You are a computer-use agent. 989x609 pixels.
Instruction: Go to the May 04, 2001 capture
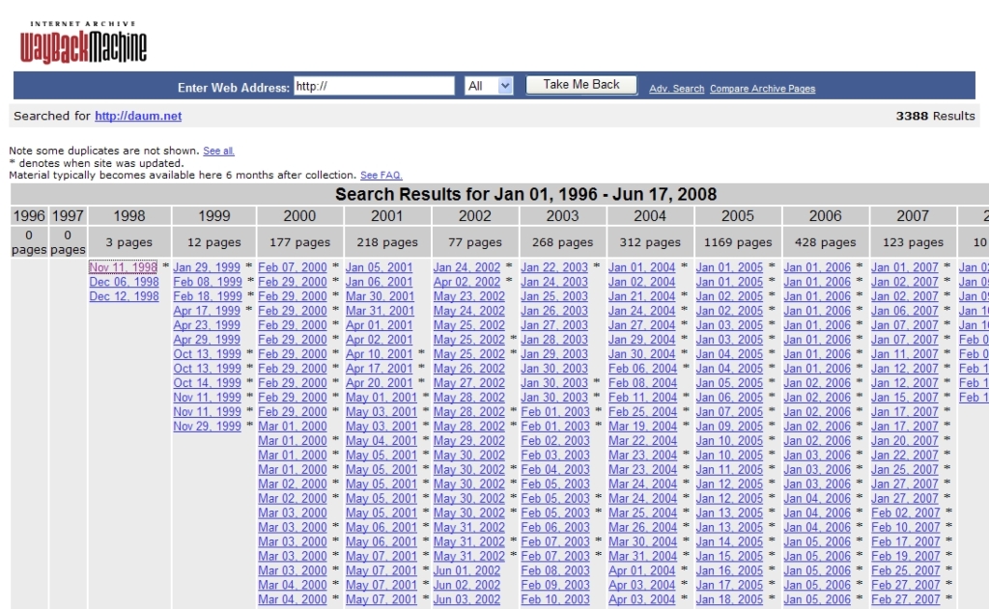pyautogui.click(x=381, y=441)
